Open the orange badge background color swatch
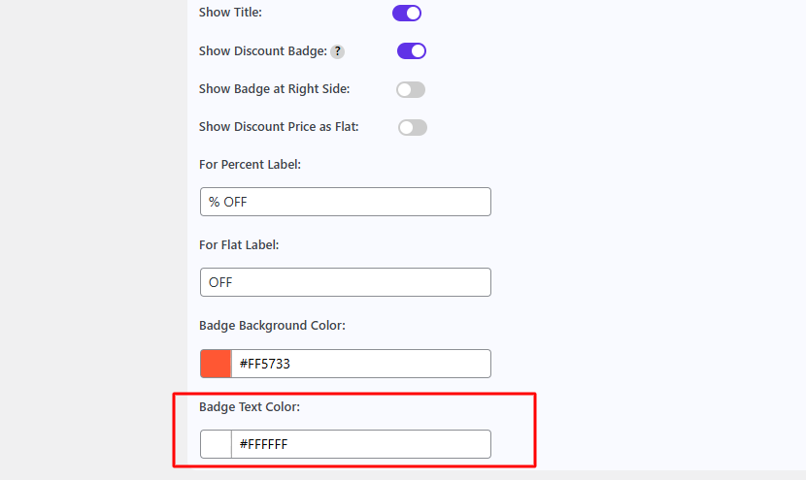This screenshot has width=806, height=480. pos(216,364)
